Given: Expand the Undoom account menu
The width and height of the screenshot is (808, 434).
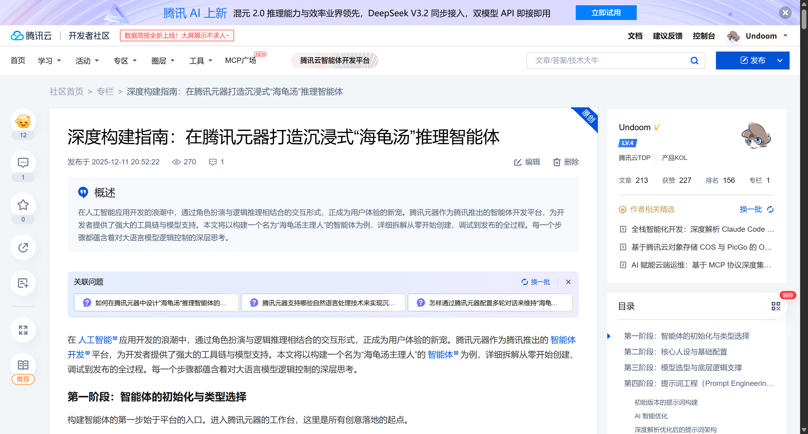Looking at the screenshot, I should click(785, 36).
